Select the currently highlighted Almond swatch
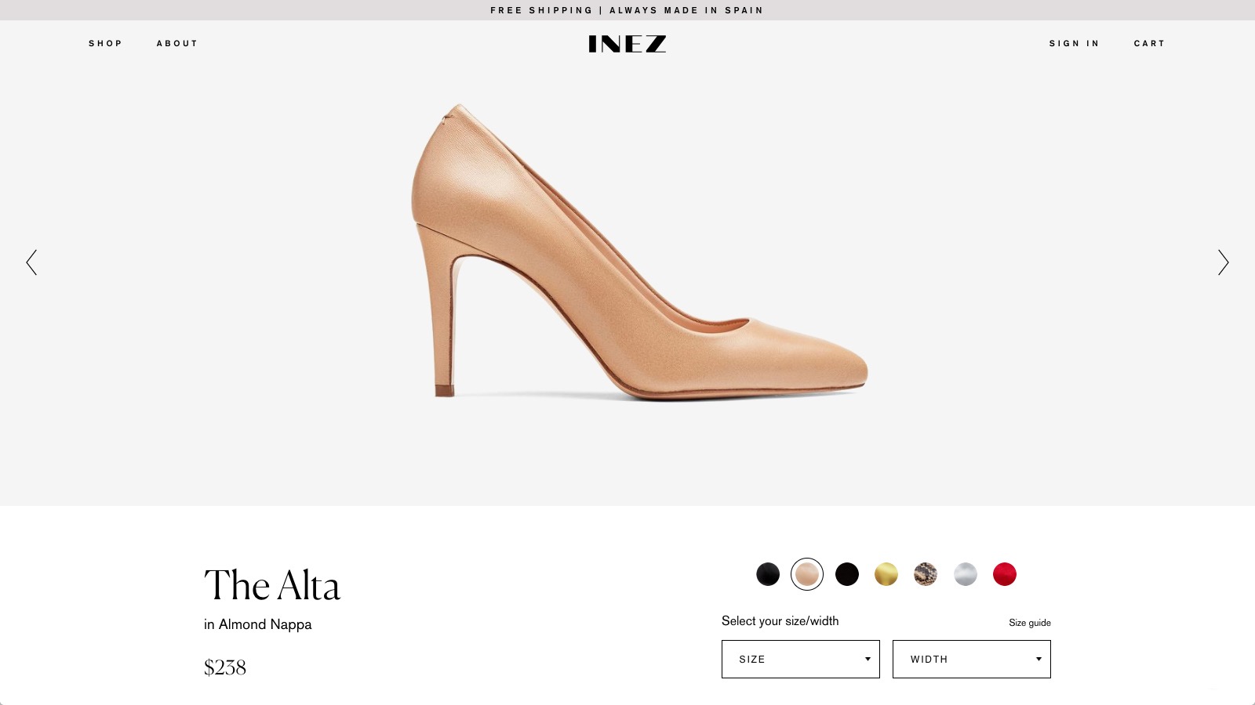 [808, 574]
